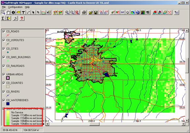Select the black pointer arrow tool
The image size is (190, 133).
(x=33, y=13)
